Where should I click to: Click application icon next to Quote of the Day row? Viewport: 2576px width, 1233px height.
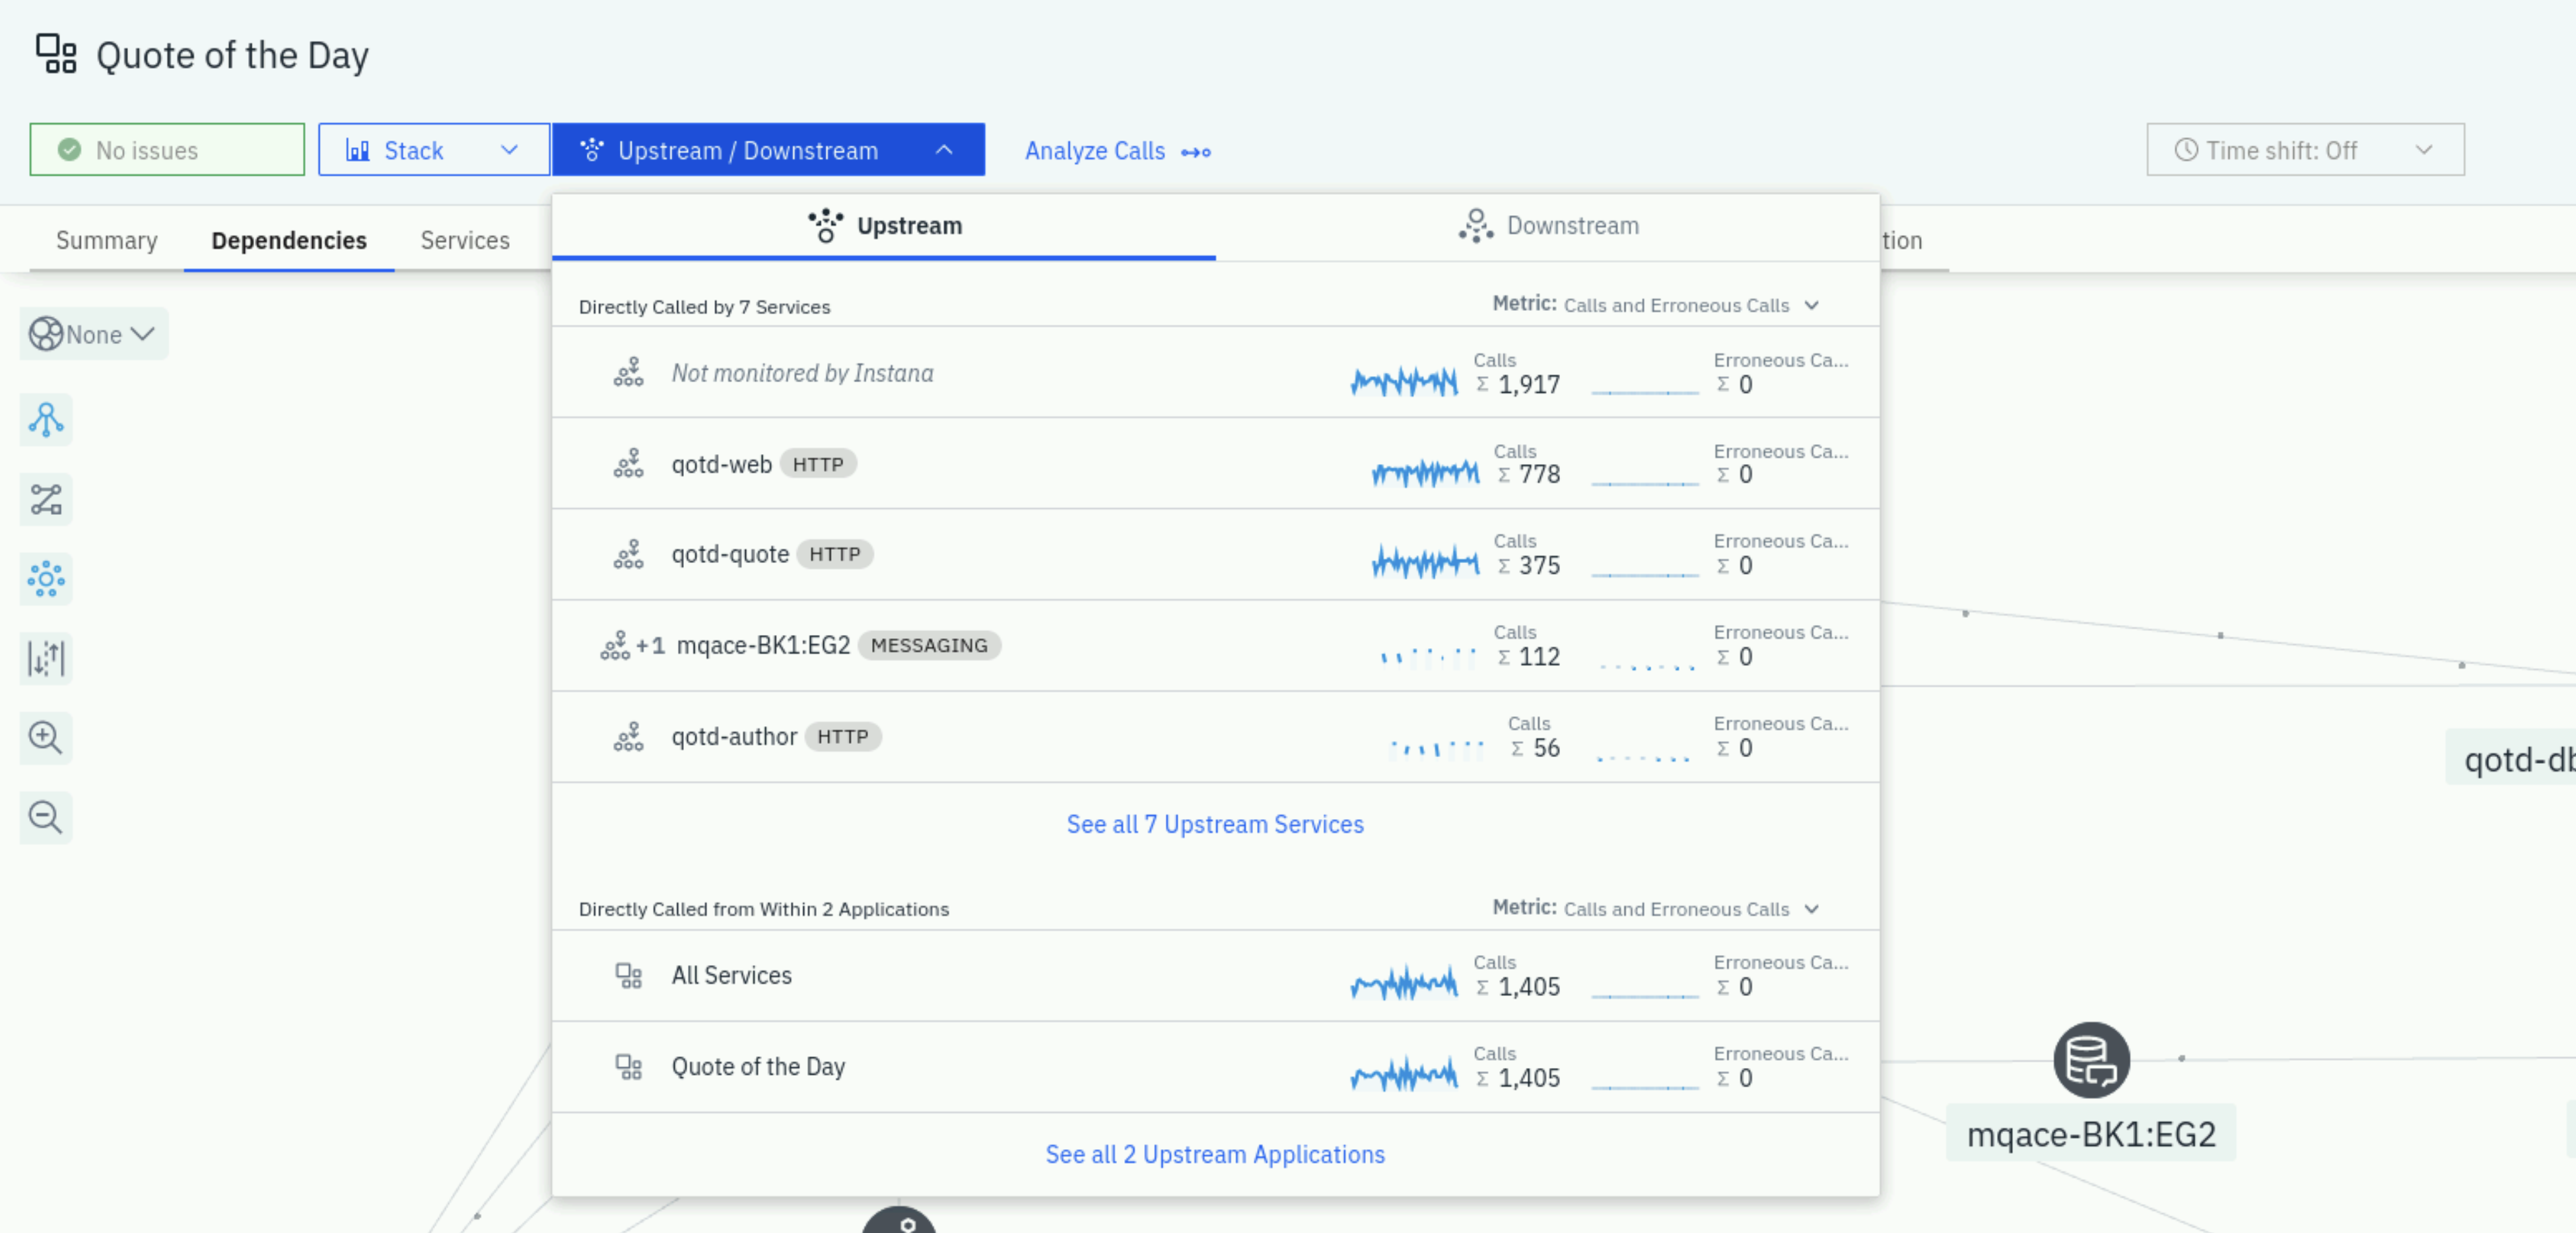click(x=628, y=1066)
